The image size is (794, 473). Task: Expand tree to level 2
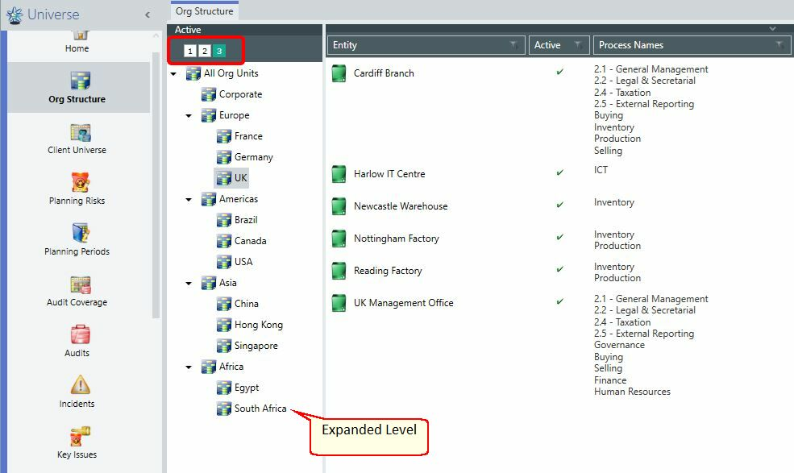[x=205, y=51]
